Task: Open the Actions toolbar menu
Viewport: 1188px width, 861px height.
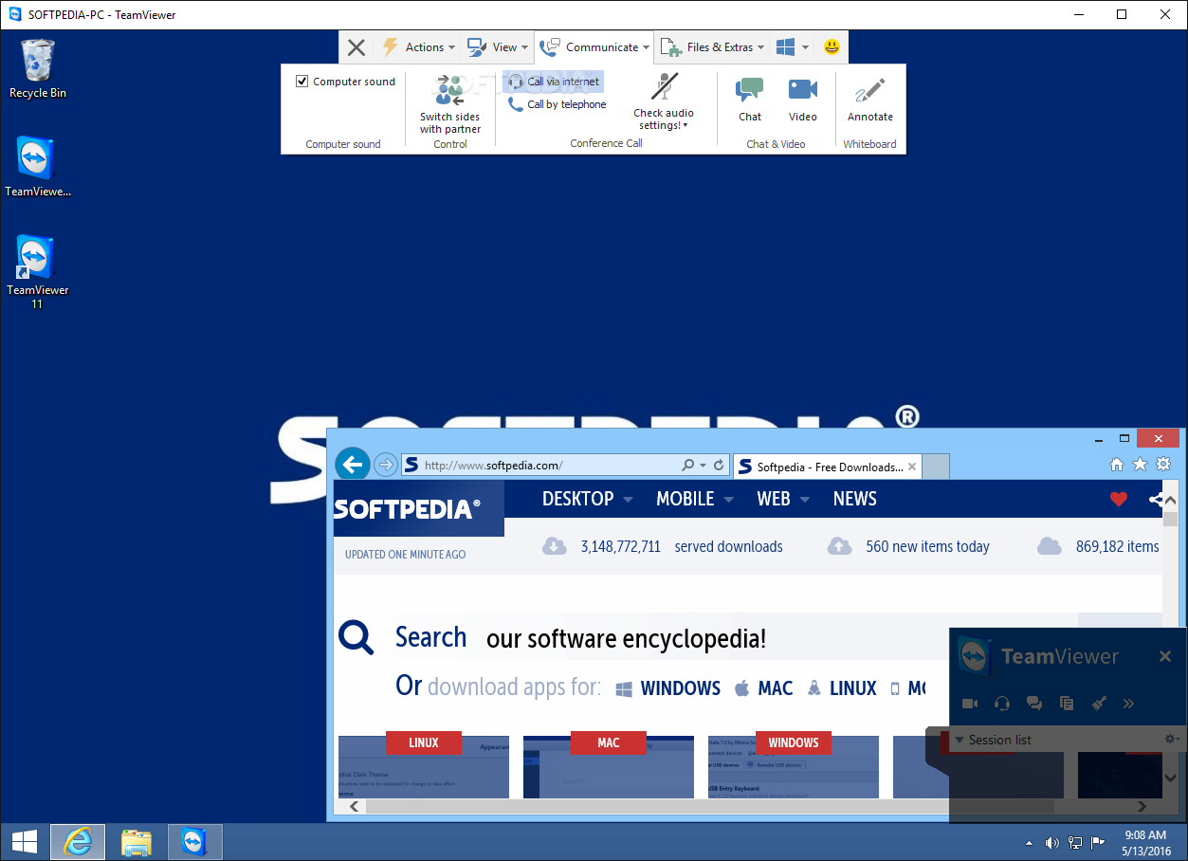Action: pyautogui.click(x=418, y=47)
